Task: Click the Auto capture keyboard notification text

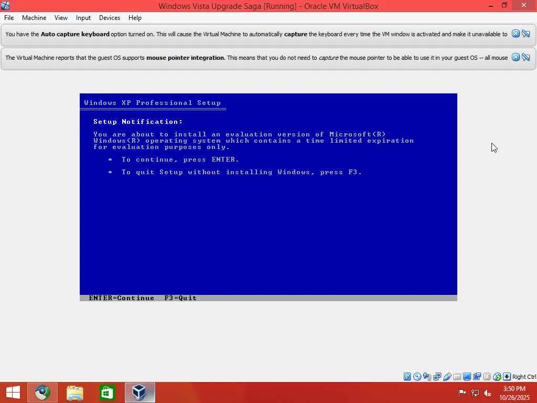Action: 256,34
